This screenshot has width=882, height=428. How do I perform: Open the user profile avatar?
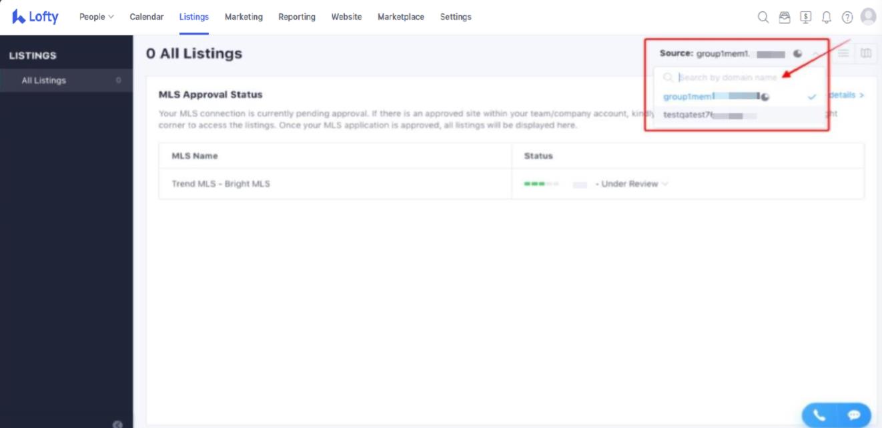coord(868,17)
